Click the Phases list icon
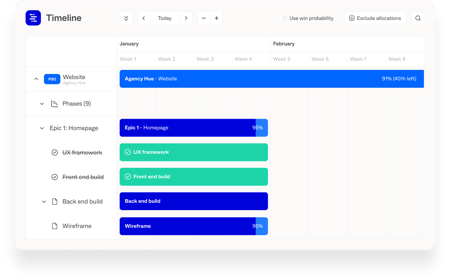The image size is (450, 278). click(x=55, y=104)
